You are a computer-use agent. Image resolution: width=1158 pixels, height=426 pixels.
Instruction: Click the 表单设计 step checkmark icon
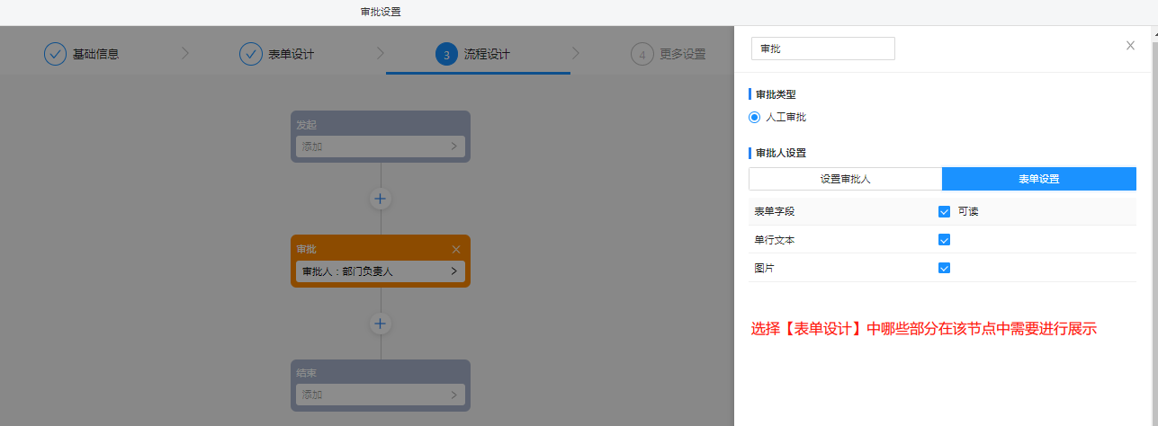(x=251, y=54)
